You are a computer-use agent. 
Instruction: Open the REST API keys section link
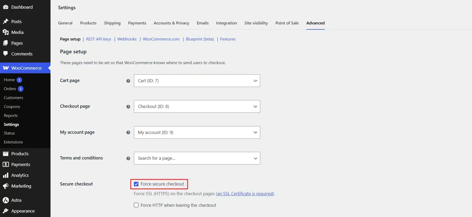[99, 39]
